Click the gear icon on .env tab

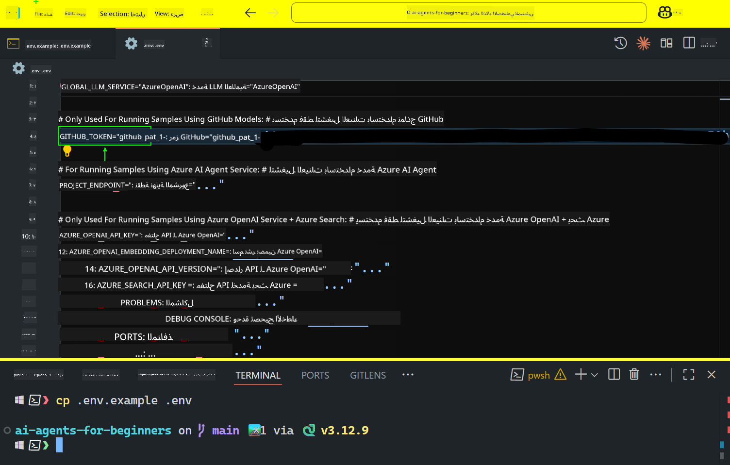click(x=131, y=44)
